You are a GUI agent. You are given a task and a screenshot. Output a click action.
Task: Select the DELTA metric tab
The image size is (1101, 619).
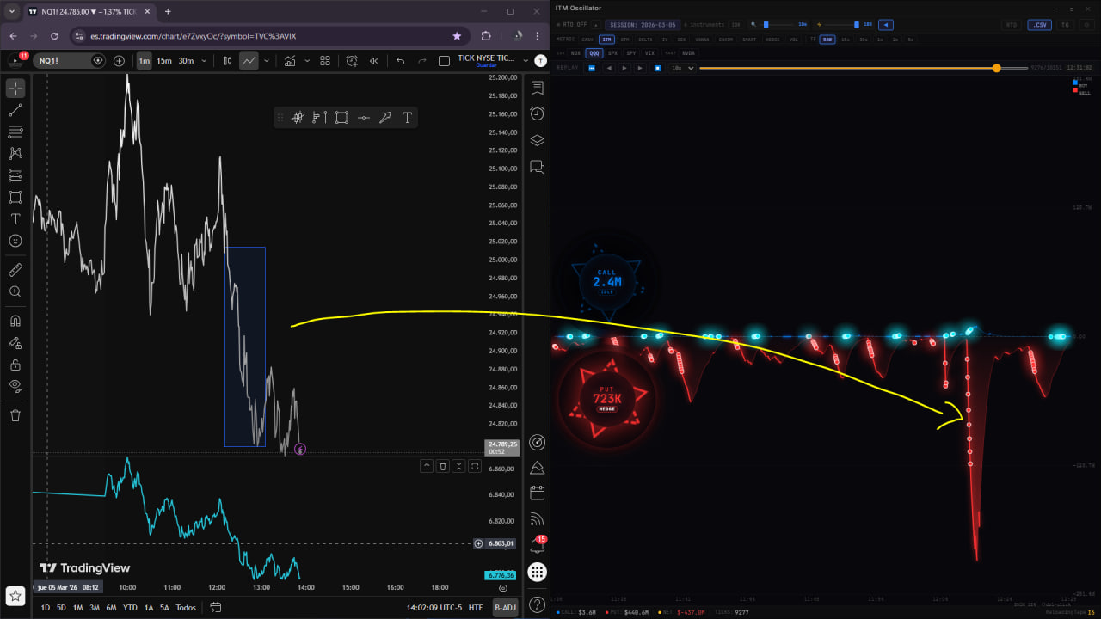pyautogui.click(x=644, y=40)
